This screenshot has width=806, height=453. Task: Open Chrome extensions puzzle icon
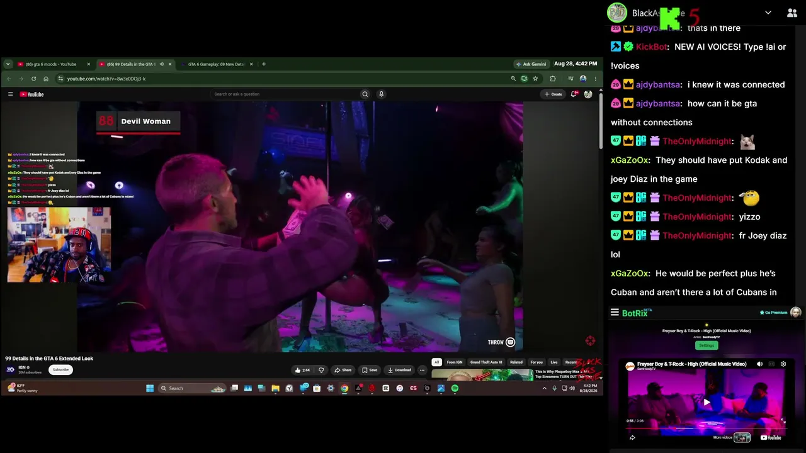[x=553, y=79]
